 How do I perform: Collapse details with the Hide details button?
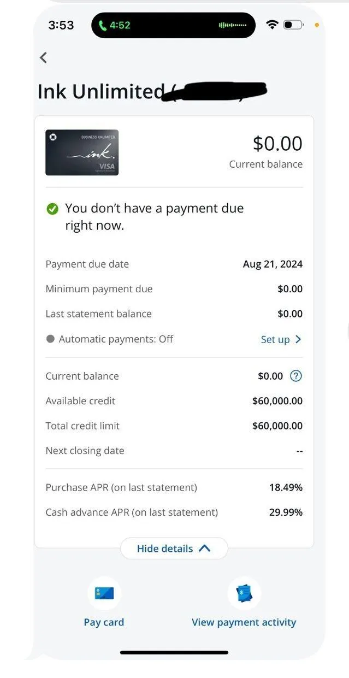point(165,549)
